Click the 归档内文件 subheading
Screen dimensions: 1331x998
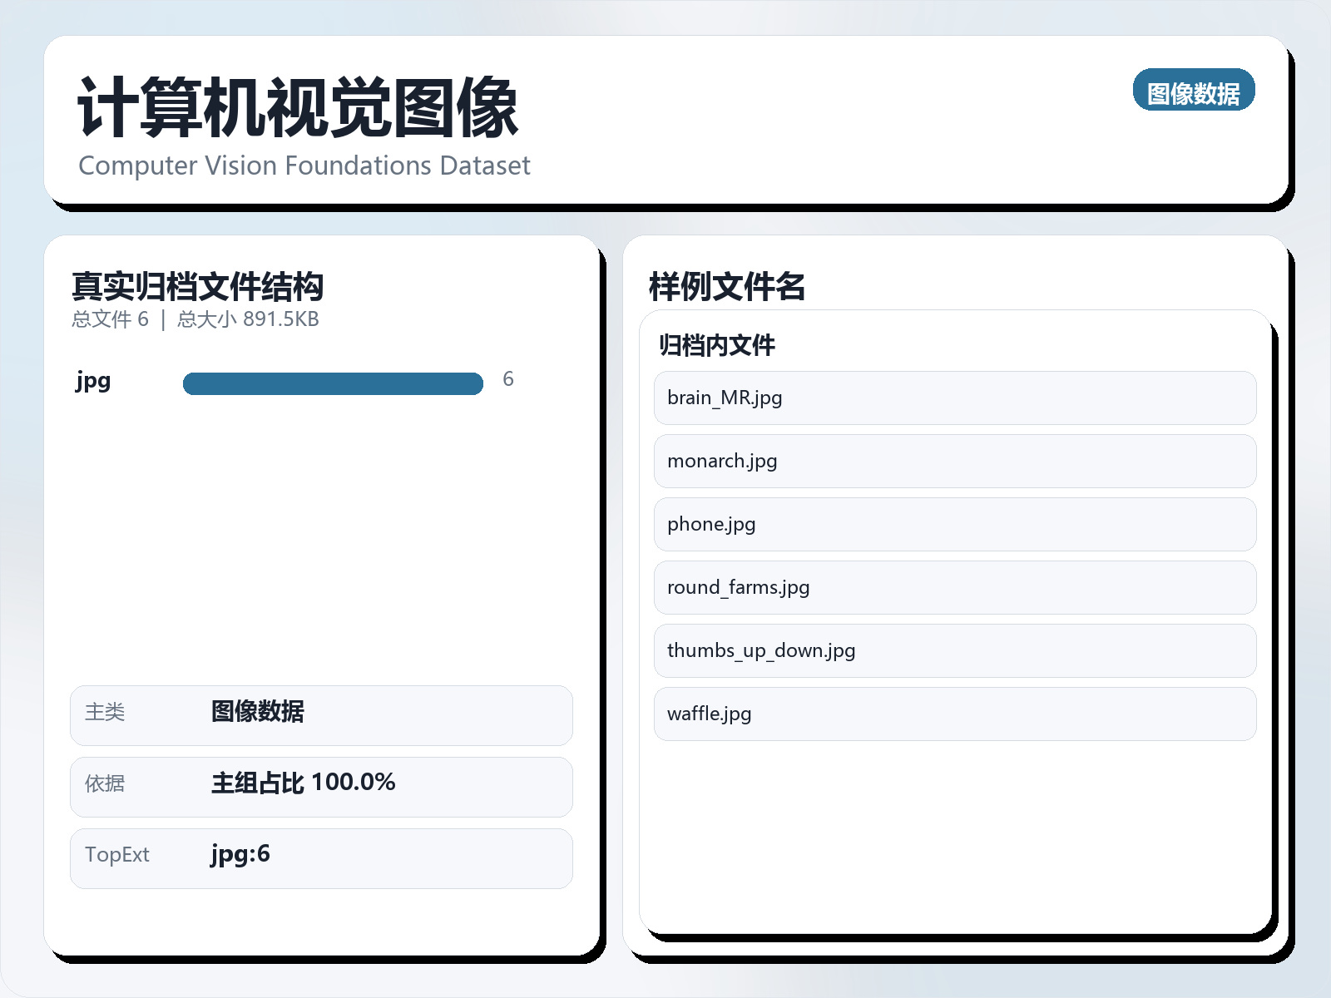716,345
